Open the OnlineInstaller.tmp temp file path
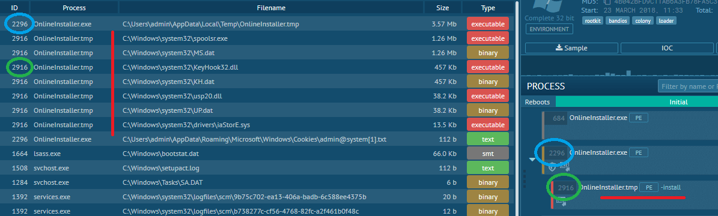Viewport: 718px width, 216px height. pos(211,24)
